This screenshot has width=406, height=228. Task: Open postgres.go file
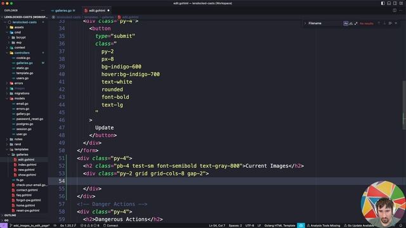[x=25, y=124]
